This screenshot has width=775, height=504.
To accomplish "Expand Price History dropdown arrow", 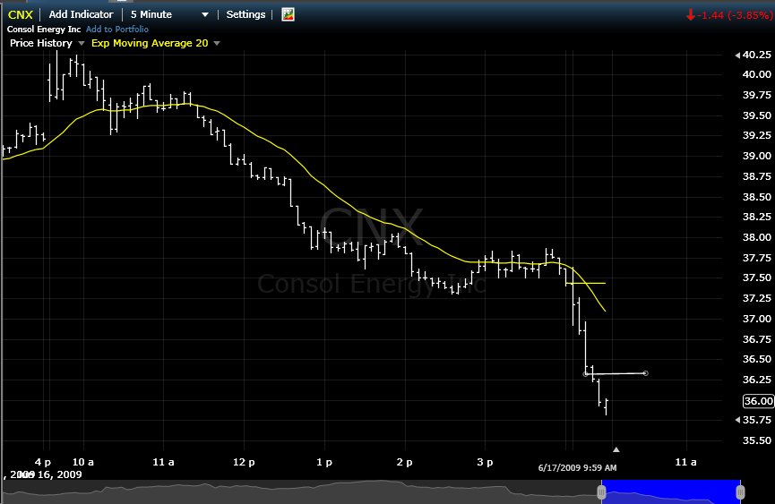I will [81, 44].
